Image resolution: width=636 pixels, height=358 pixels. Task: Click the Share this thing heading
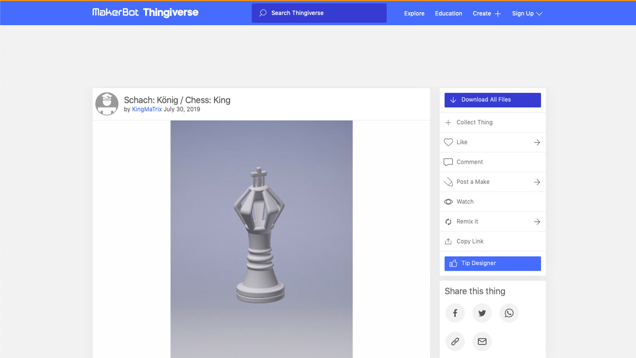(x=475, y=291)
